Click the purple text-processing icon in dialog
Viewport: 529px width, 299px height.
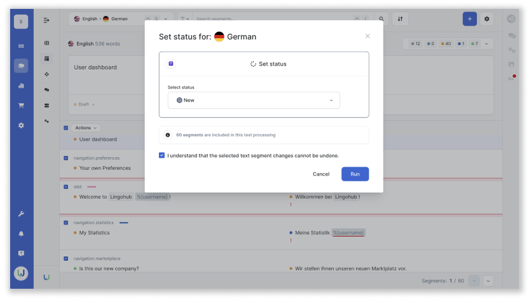171,64
